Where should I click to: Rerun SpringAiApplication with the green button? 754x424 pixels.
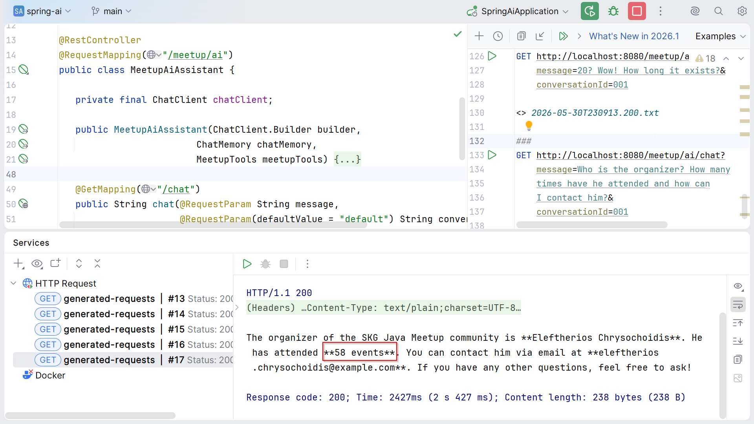click(x=589, y=11)
